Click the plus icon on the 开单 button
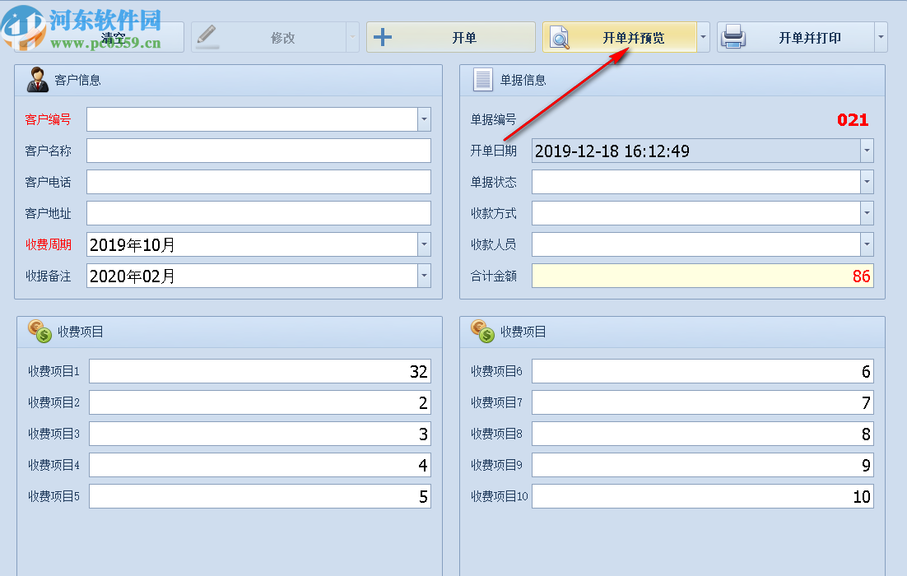The image size is (907, 576). pos(383,36)
